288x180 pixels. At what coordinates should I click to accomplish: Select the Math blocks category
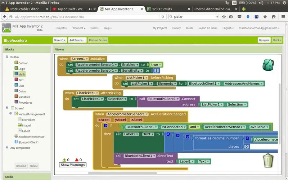pyautogui.click(x=20, y=74)
